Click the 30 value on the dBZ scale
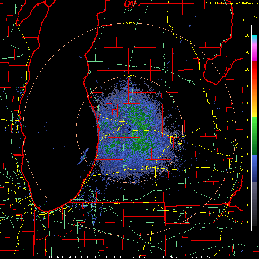The height and width of the screenshot is (259, 259). click(247, 120)
